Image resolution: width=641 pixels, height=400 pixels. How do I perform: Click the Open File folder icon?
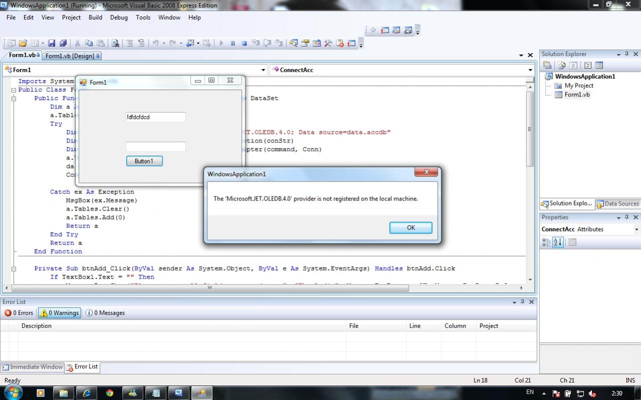point(23,43)
